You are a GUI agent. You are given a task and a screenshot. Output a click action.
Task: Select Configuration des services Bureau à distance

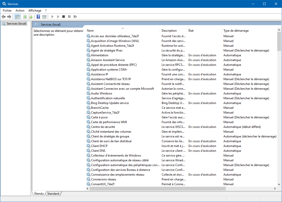tap(120, 170)
